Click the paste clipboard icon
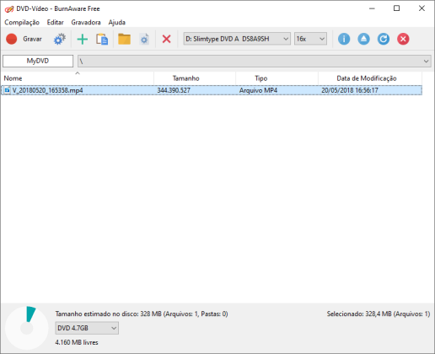The height and width of the screenshot is (354, 435). 102,39
